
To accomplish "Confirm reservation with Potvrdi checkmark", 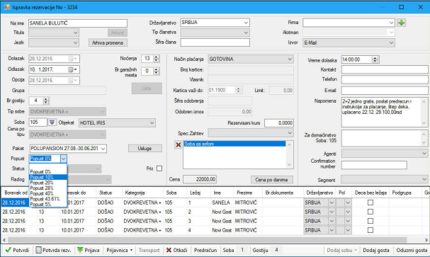I will 17,250.
